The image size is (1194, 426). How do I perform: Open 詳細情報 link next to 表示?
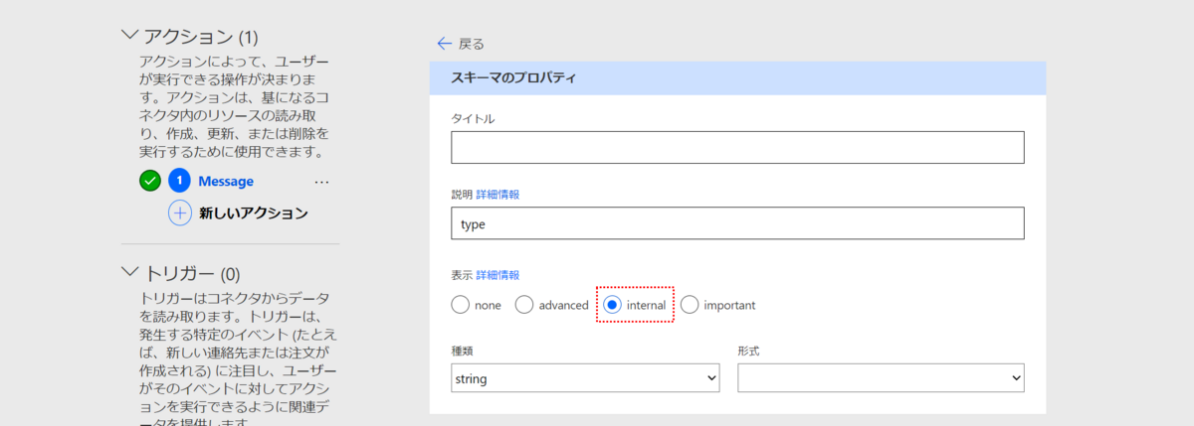point(497,275)
